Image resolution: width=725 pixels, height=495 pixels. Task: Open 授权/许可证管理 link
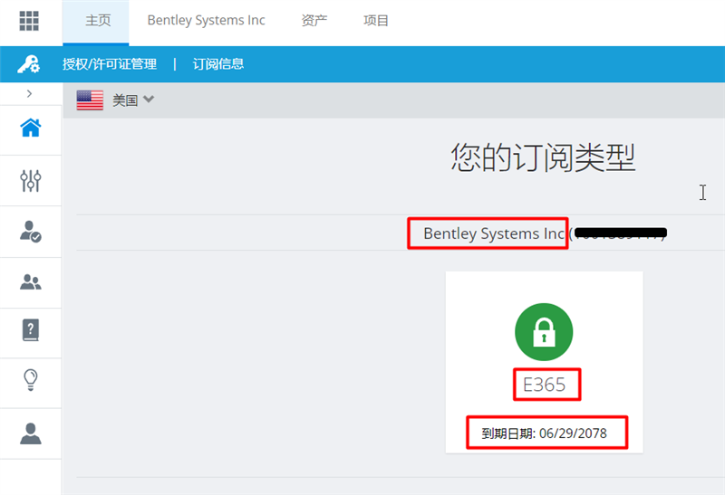pyautogui.click(x=110, y=64)
